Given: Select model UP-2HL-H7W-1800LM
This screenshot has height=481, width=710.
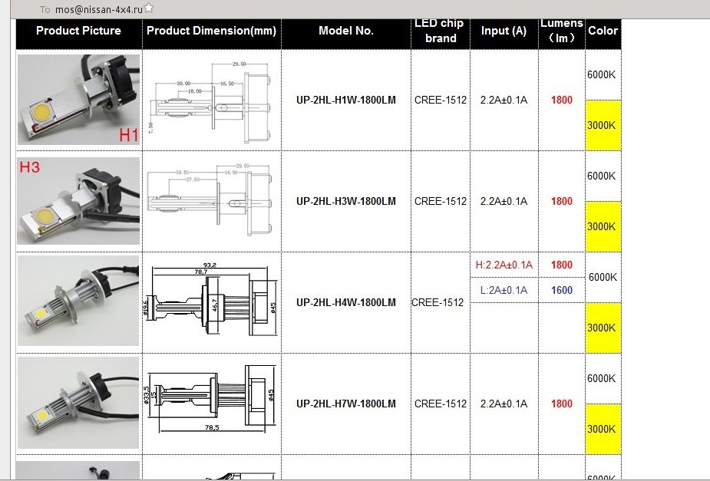Looking at the screenshot, I should click(x=346, y=404).
